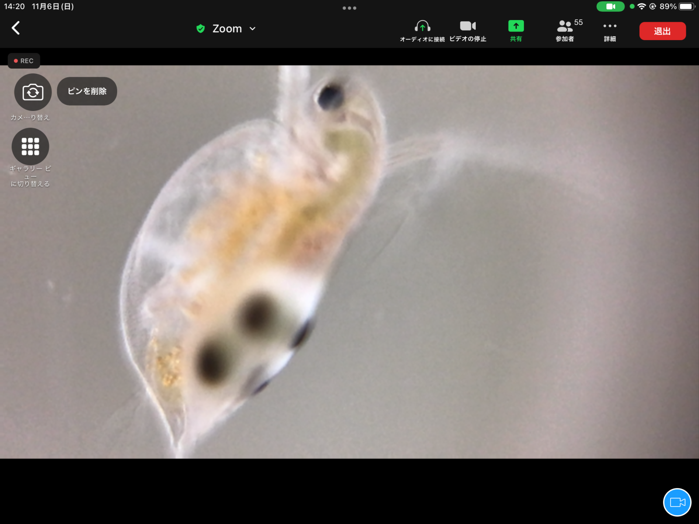699x524 pixels.
Task: Click the REC recording indicator
Action: point(24,61)
